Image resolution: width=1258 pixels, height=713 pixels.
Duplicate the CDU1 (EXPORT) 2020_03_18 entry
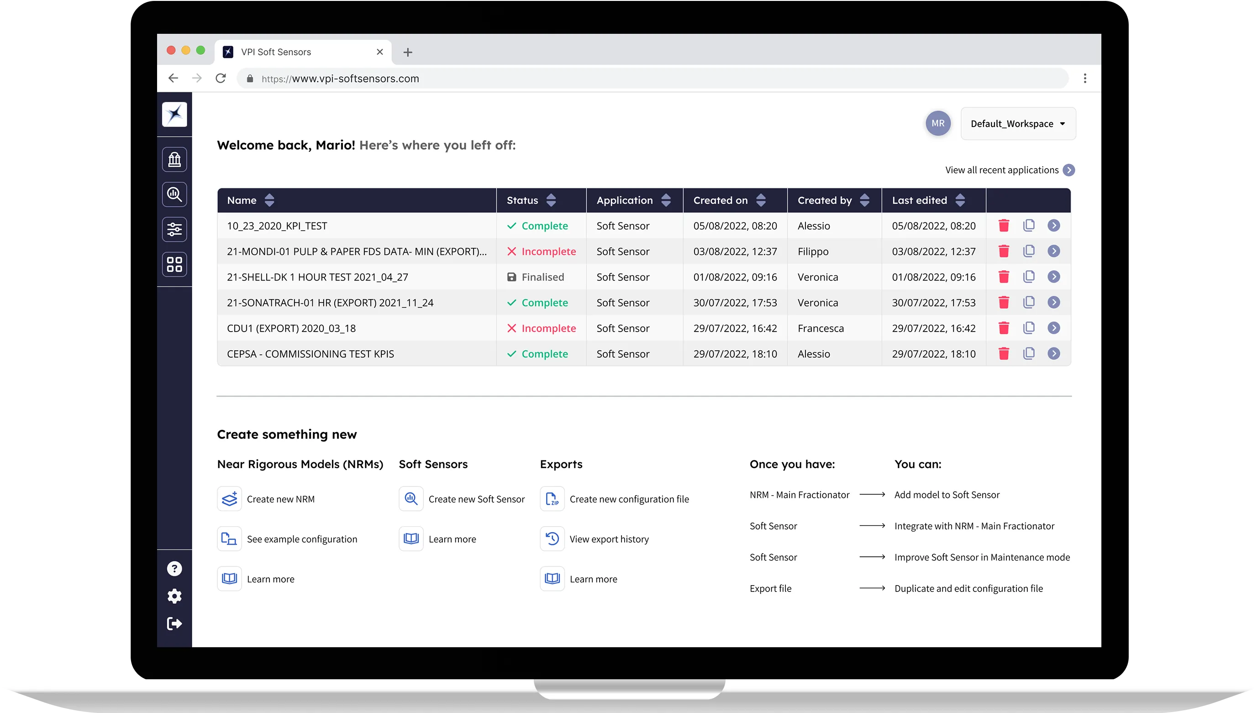1028,328
